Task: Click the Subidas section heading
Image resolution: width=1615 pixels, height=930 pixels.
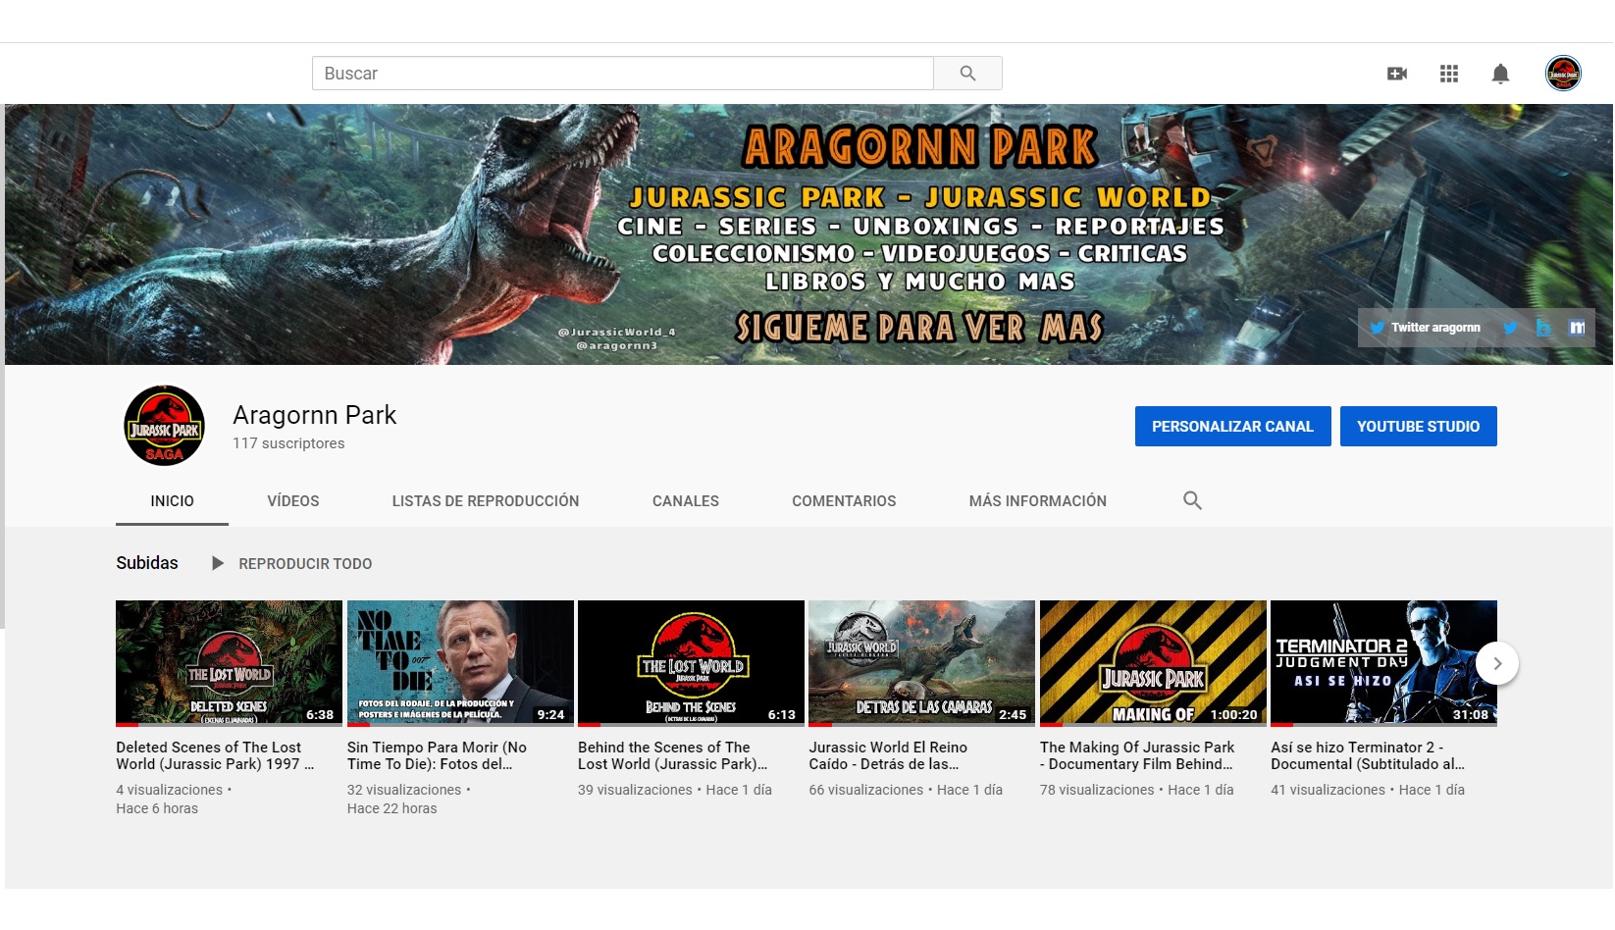Action: pos(147,563)
